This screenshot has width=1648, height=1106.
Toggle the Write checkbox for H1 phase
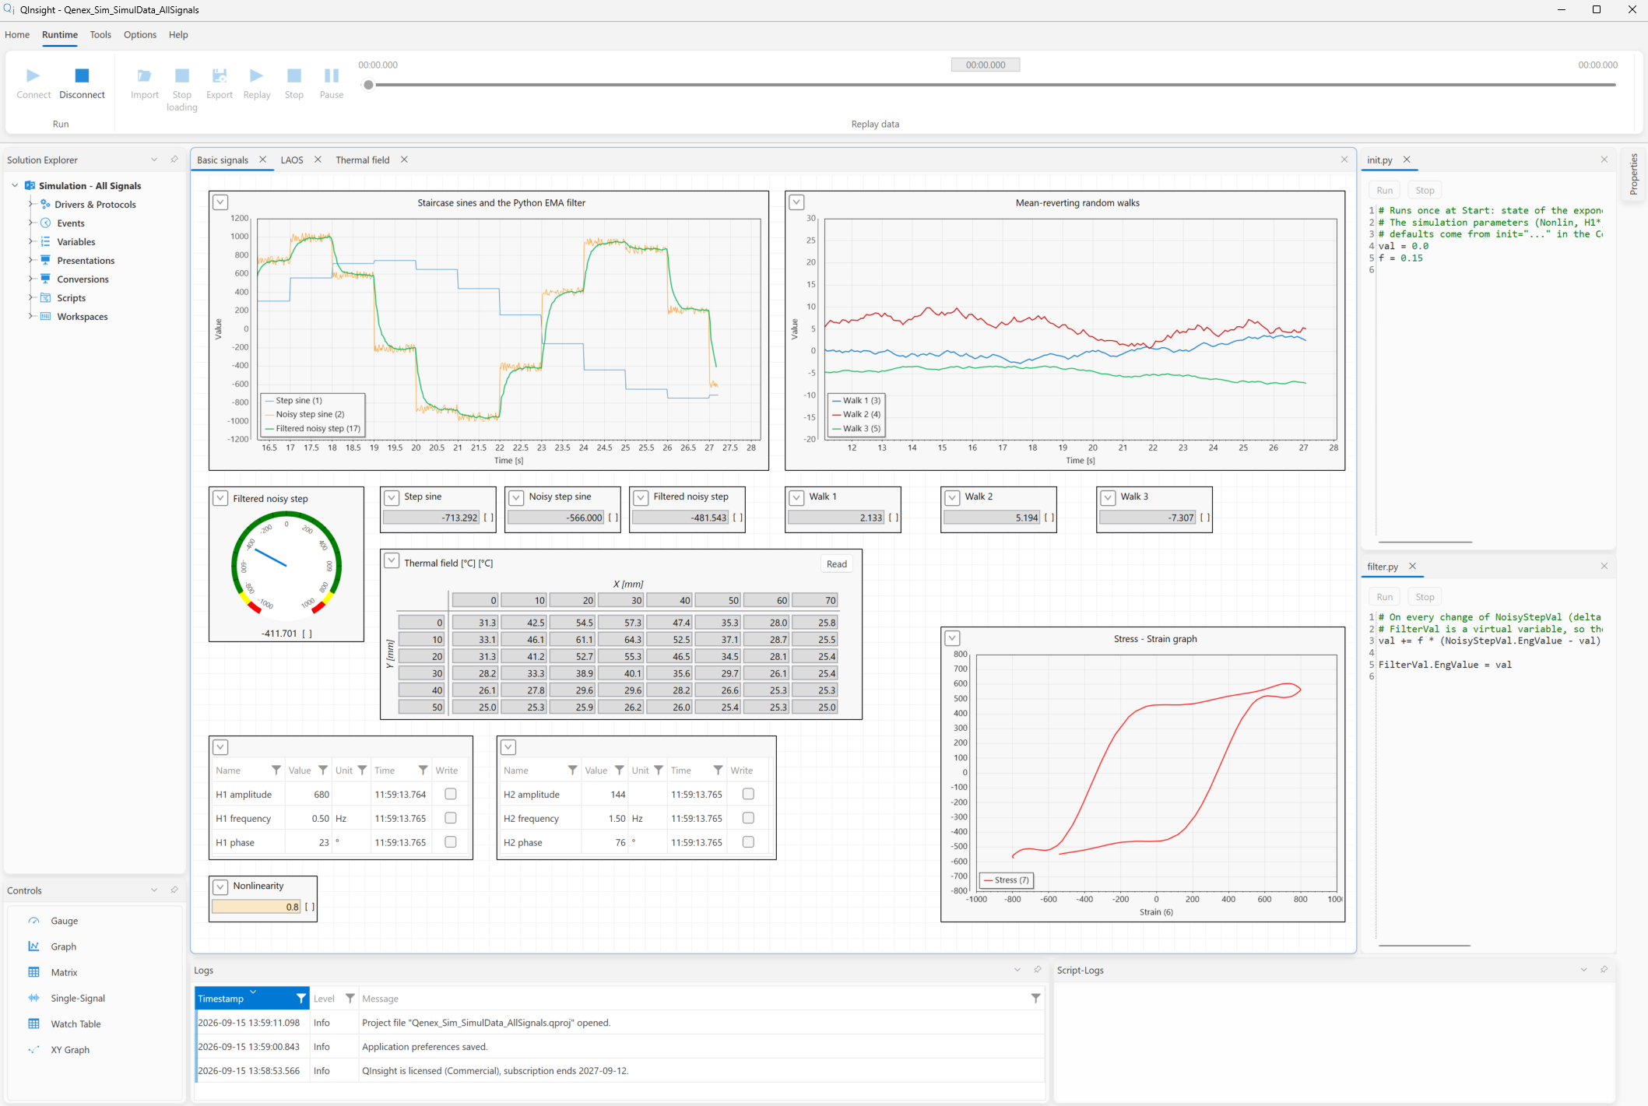coord(450,842)
